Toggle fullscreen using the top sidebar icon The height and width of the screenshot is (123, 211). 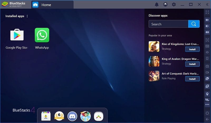tap(207, 12)
